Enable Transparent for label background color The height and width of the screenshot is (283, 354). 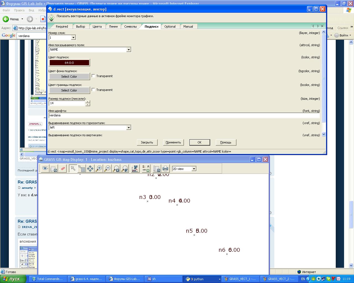tap(93, 76)
